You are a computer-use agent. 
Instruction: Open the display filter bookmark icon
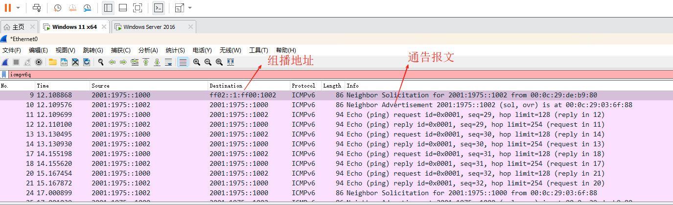click(4, 75)
